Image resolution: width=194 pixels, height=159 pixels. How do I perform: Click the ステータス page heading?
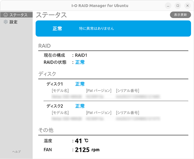click(51, 15)
